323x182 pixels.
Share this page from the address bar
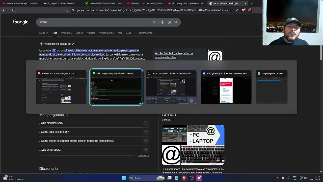click(237, 10)
